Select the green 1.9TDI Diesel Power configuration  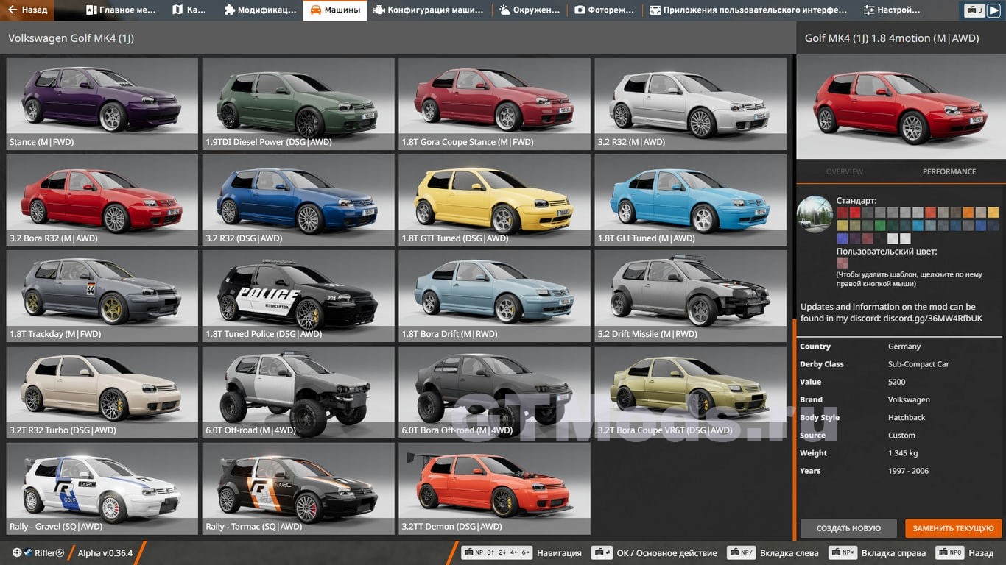tap(298, 104)
